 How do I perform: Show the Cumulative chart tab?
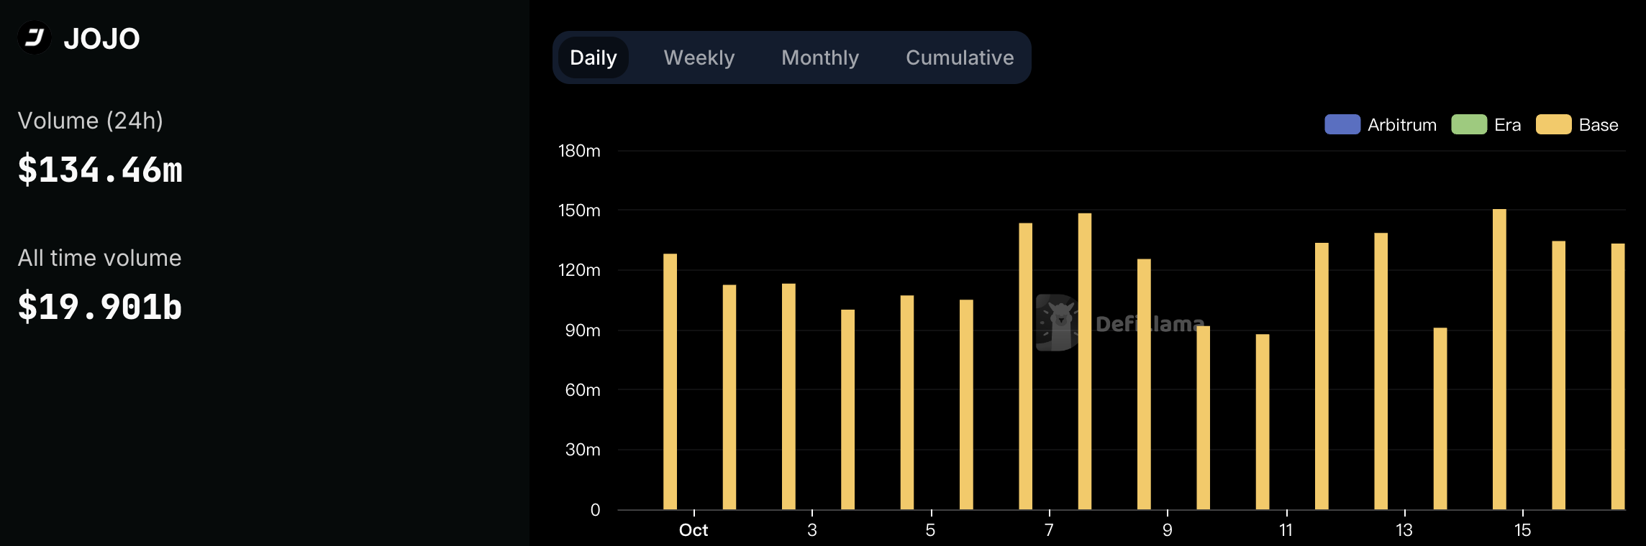click(x=959, y=57)
